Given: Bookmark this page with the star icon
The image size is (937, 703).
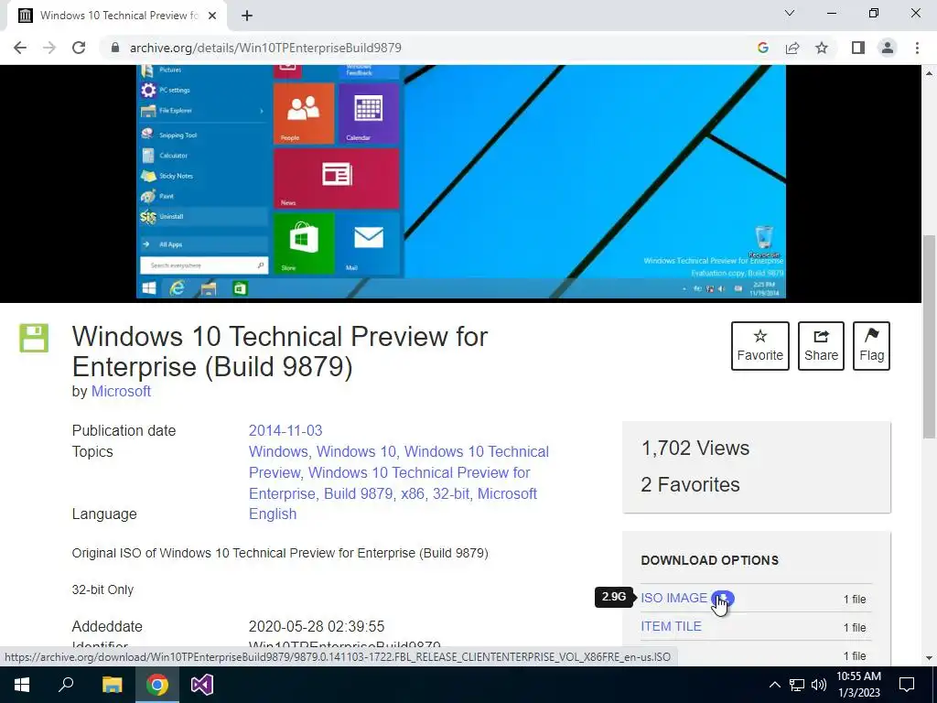Looking at the screenshot, I should coord(822,48).
